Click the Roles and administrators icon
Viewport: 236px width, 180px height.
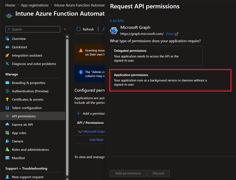(x=7, y=149)
